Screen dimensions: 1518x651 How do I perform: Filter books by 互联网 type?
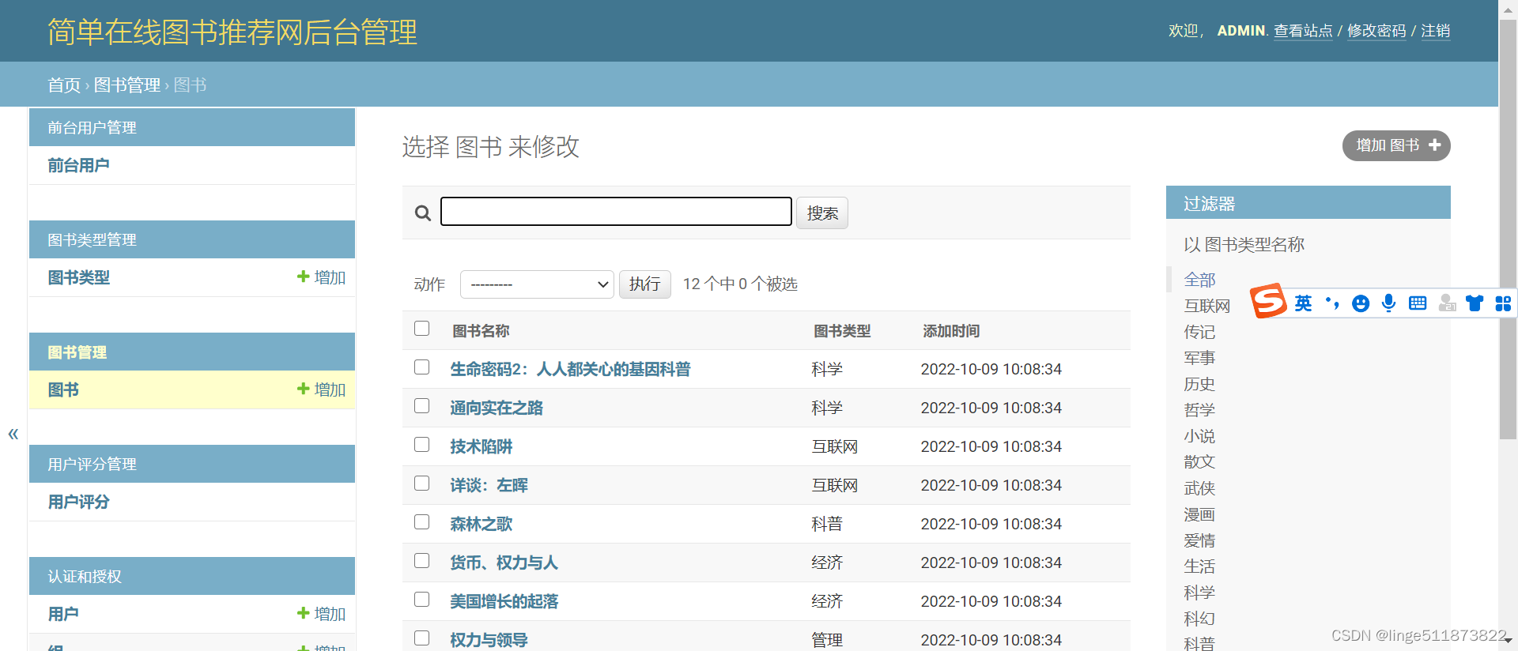coord(1207,306)
